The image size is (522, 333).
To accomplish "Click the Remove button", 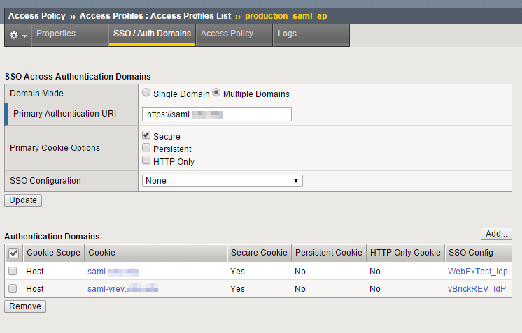I will pos(25,306).
